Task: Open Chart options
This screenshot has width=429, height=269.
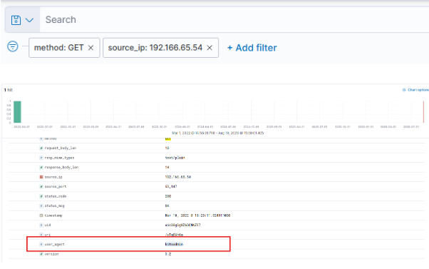Action: click(x=416, y=90)
